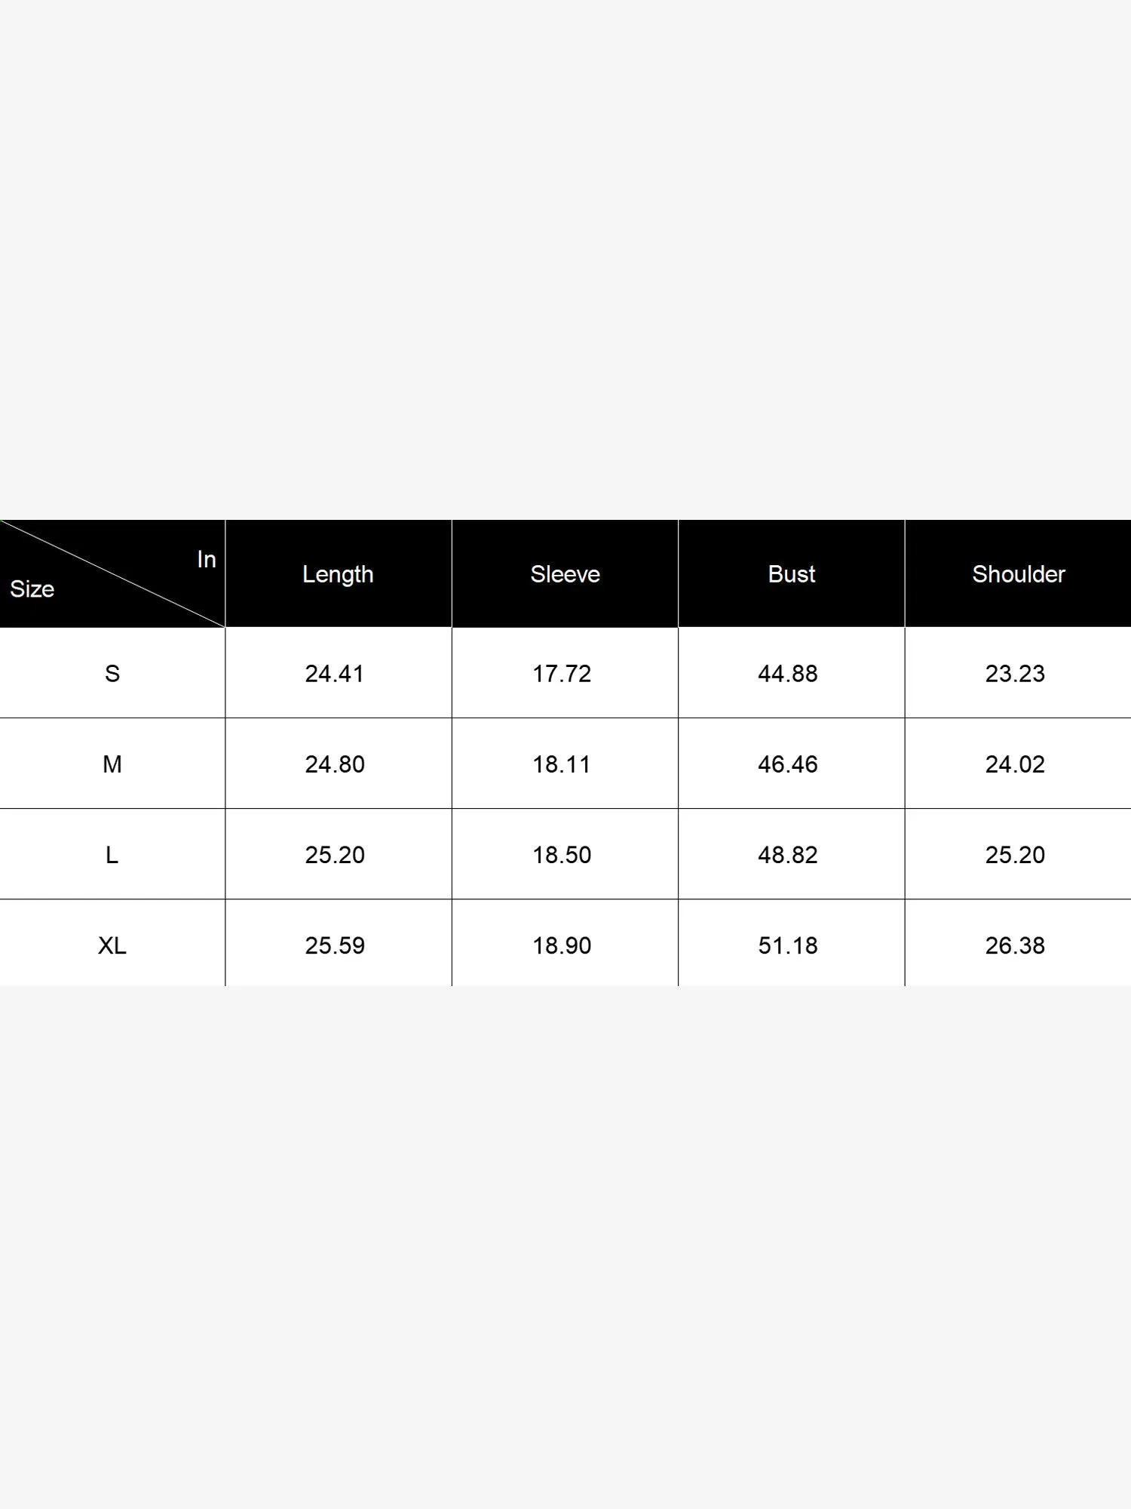Click the Length column header
The image size is (1131, 1509).
point(338,574)
